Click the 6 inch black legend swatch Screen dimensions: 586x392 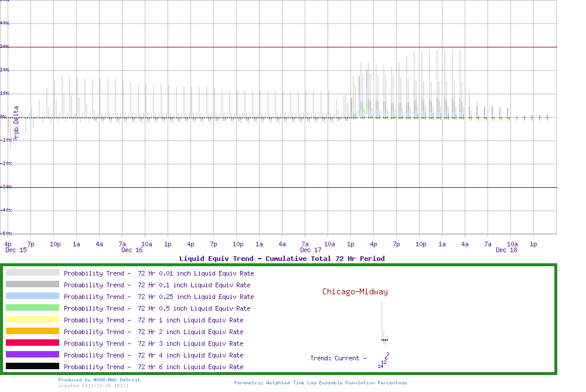32,366
